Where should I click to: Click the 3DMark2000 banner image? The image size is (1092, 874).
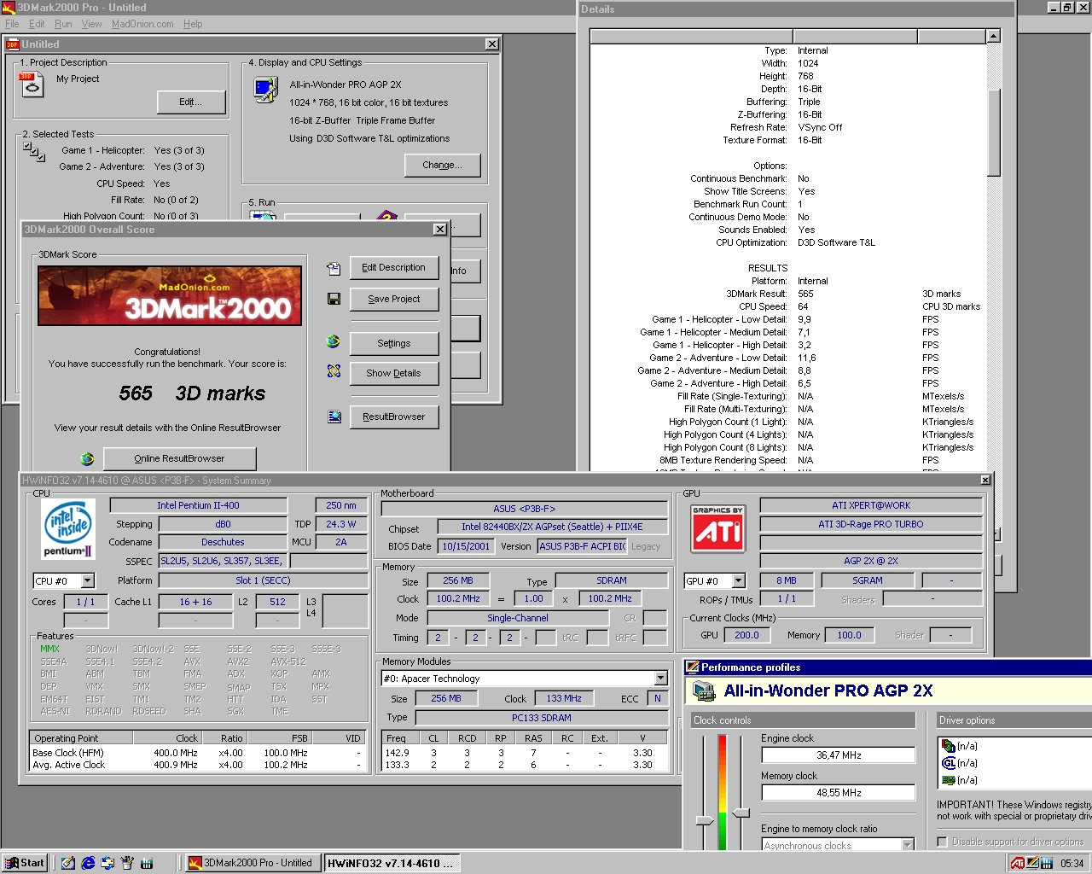click(x=170, y=295)
